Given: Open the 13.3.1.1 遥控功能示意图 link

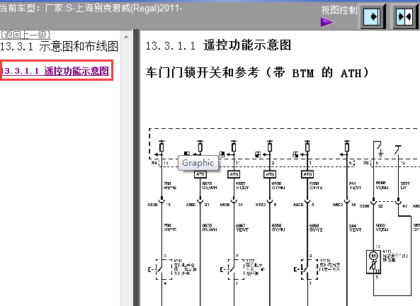Looking at the screenshot, I should tap(55, 71).
